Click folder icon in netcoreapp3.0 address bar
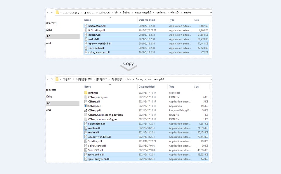The width and height of the screenshot is (281, 174). pos(57,79)
